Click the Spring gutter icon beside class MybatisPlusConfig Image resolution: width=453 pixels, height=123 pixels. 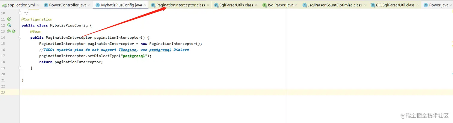pyautogui.click(x=9, y=25)
